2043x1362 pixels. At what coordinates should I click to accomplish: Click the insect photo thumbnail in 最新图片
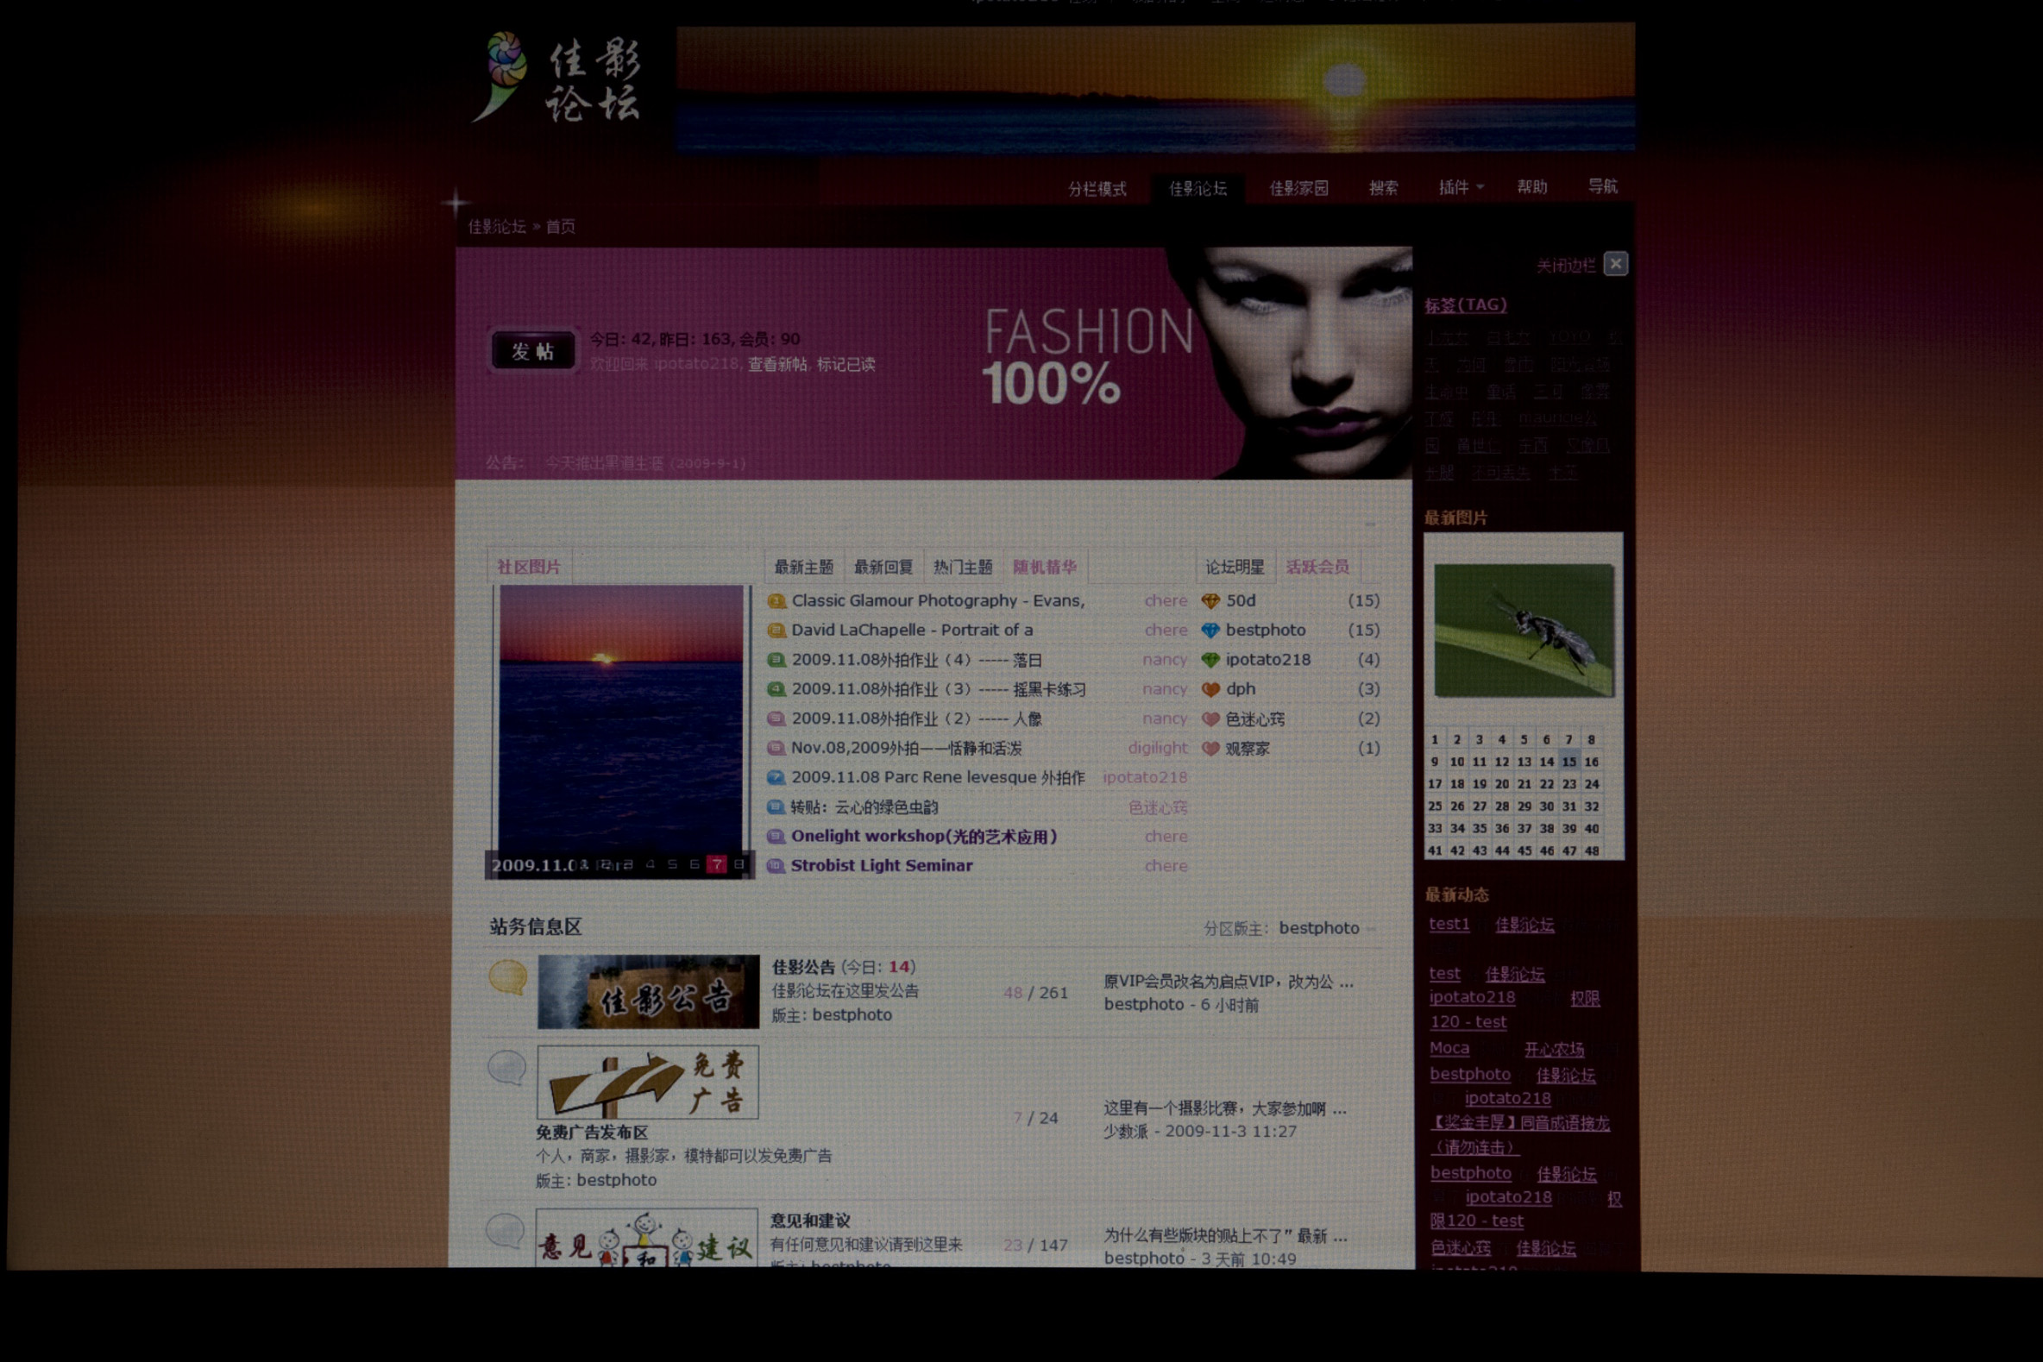click(x=1524, y=630)
